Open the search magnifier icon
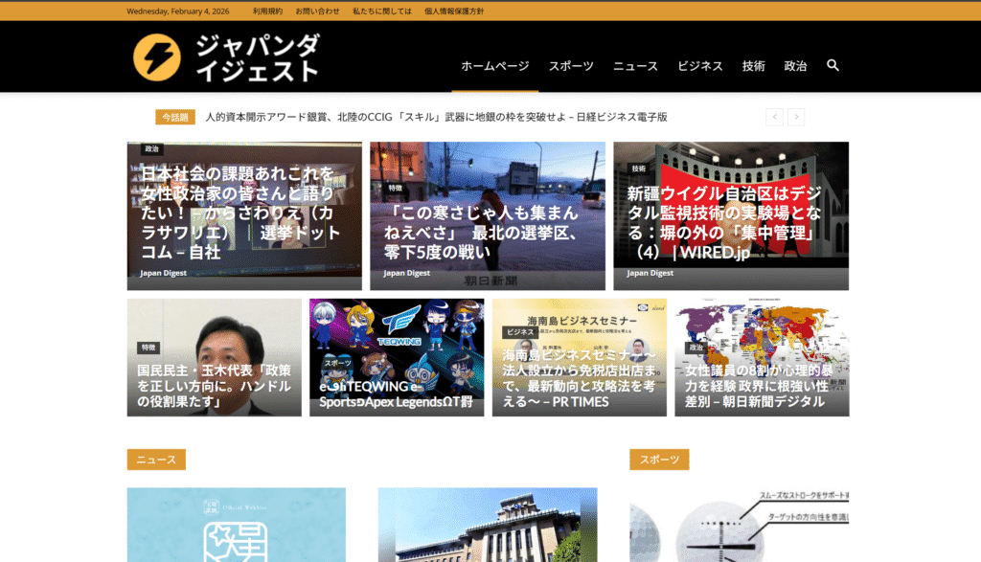This screenshot has height=562, width=981. point(833,65)
